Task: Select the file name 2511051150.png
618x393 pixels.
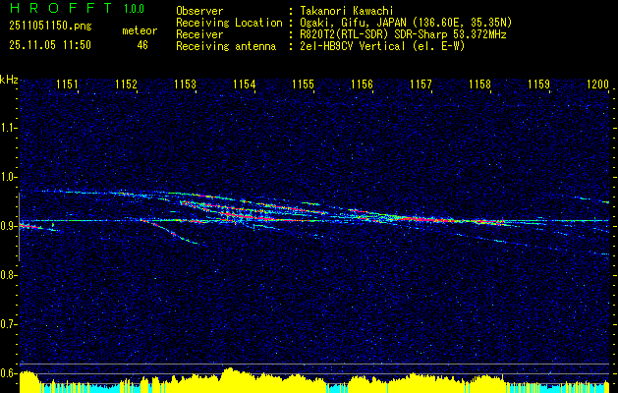Action: coord(50,27)
